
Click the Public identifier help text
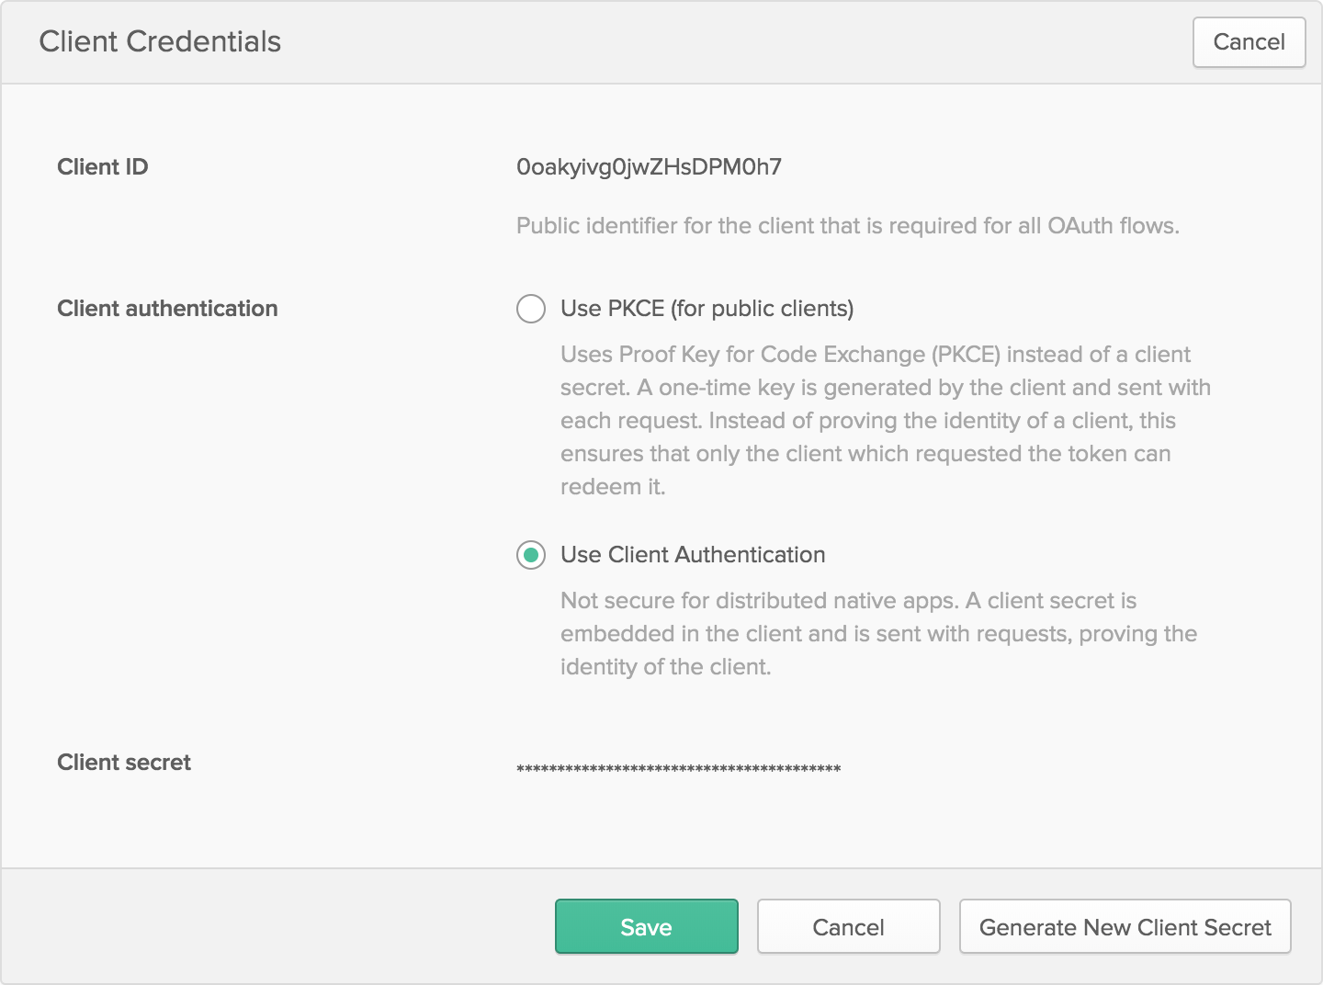point(847,226)
